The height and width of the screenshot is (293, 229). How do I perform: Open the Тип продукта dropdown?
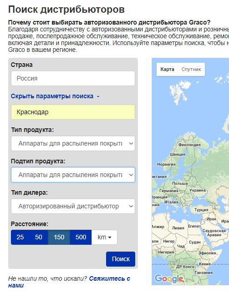pos(73,143)
